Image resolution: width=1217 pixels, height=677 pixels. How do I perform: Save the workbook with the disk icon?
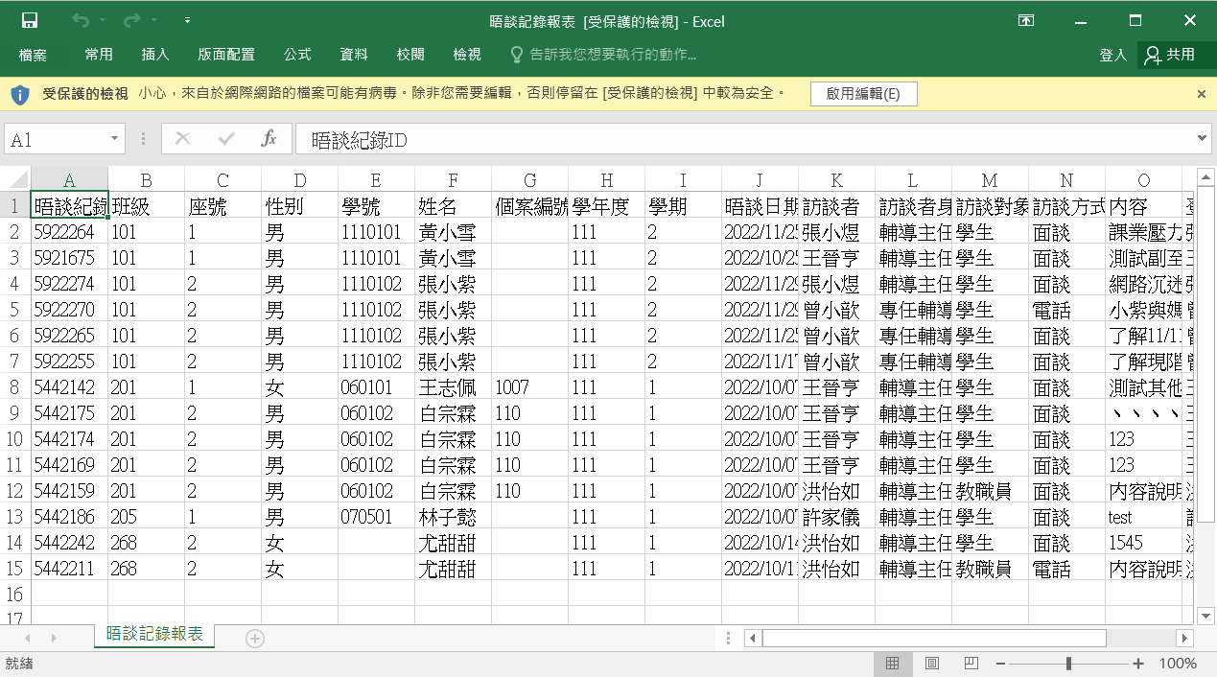[x=30, y=20]
